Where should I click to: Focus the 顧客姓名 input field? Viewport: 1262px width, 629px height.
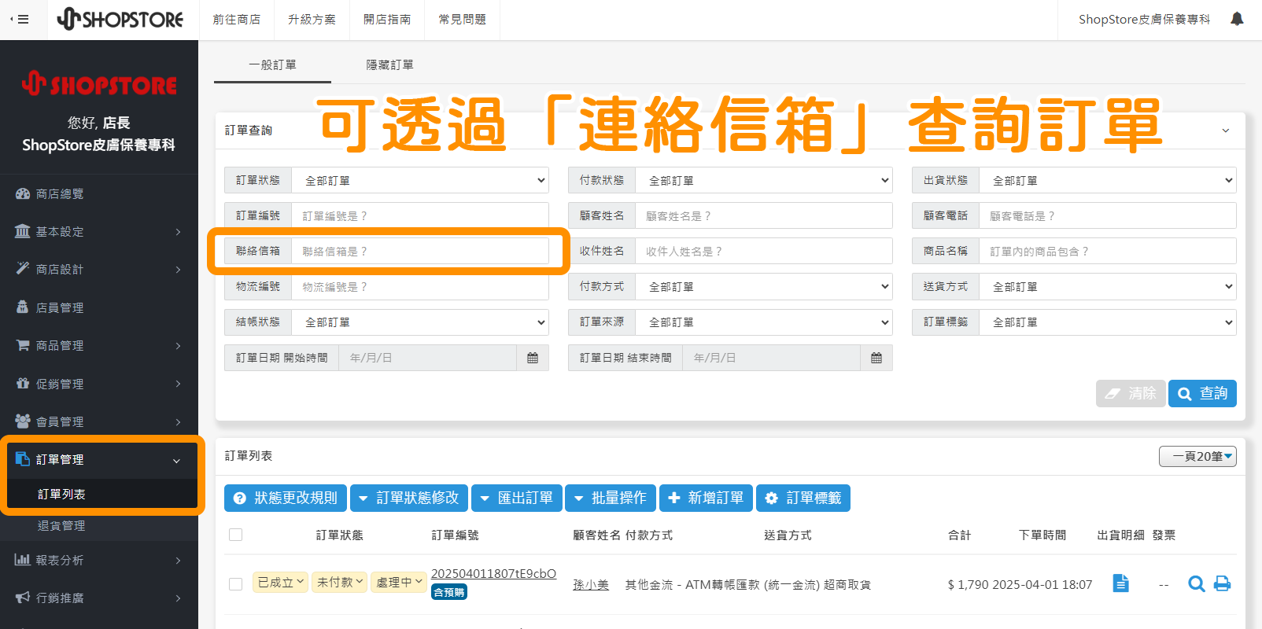pyautogui.click(x=764, y=215)
